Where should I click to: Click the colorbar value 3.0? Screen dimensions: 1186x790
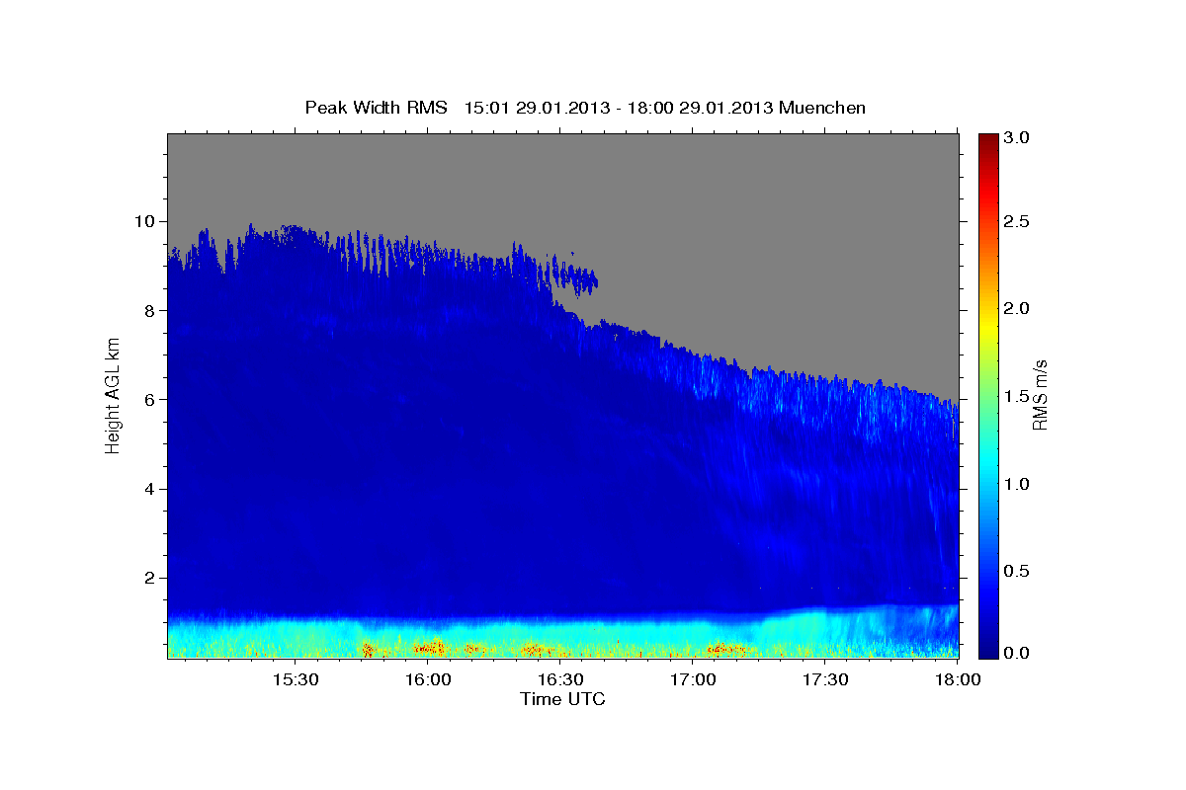point(1017,138)
